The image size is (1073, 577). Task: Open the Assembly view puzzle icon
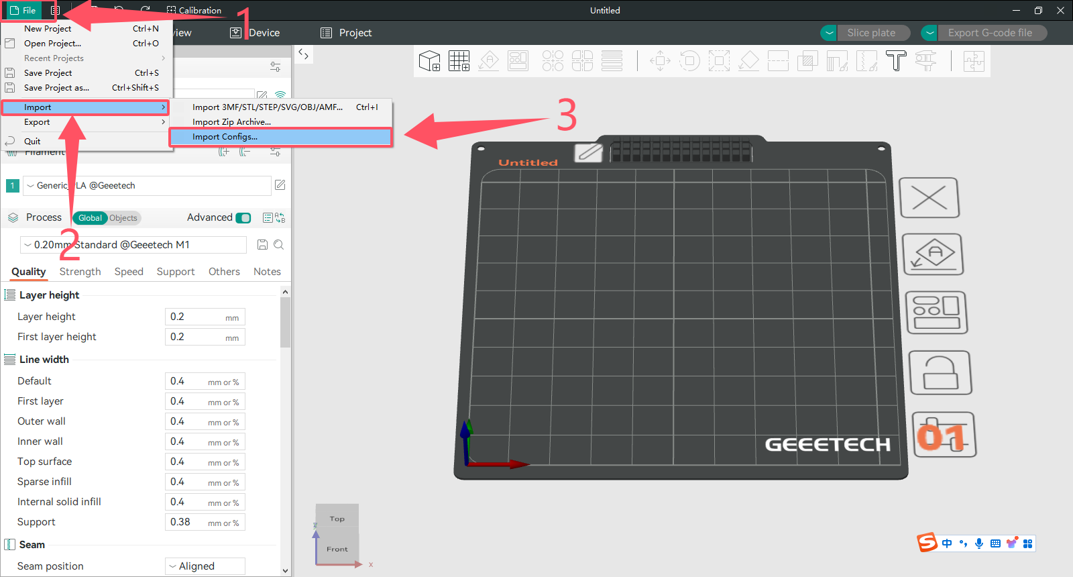coord(974,61)
